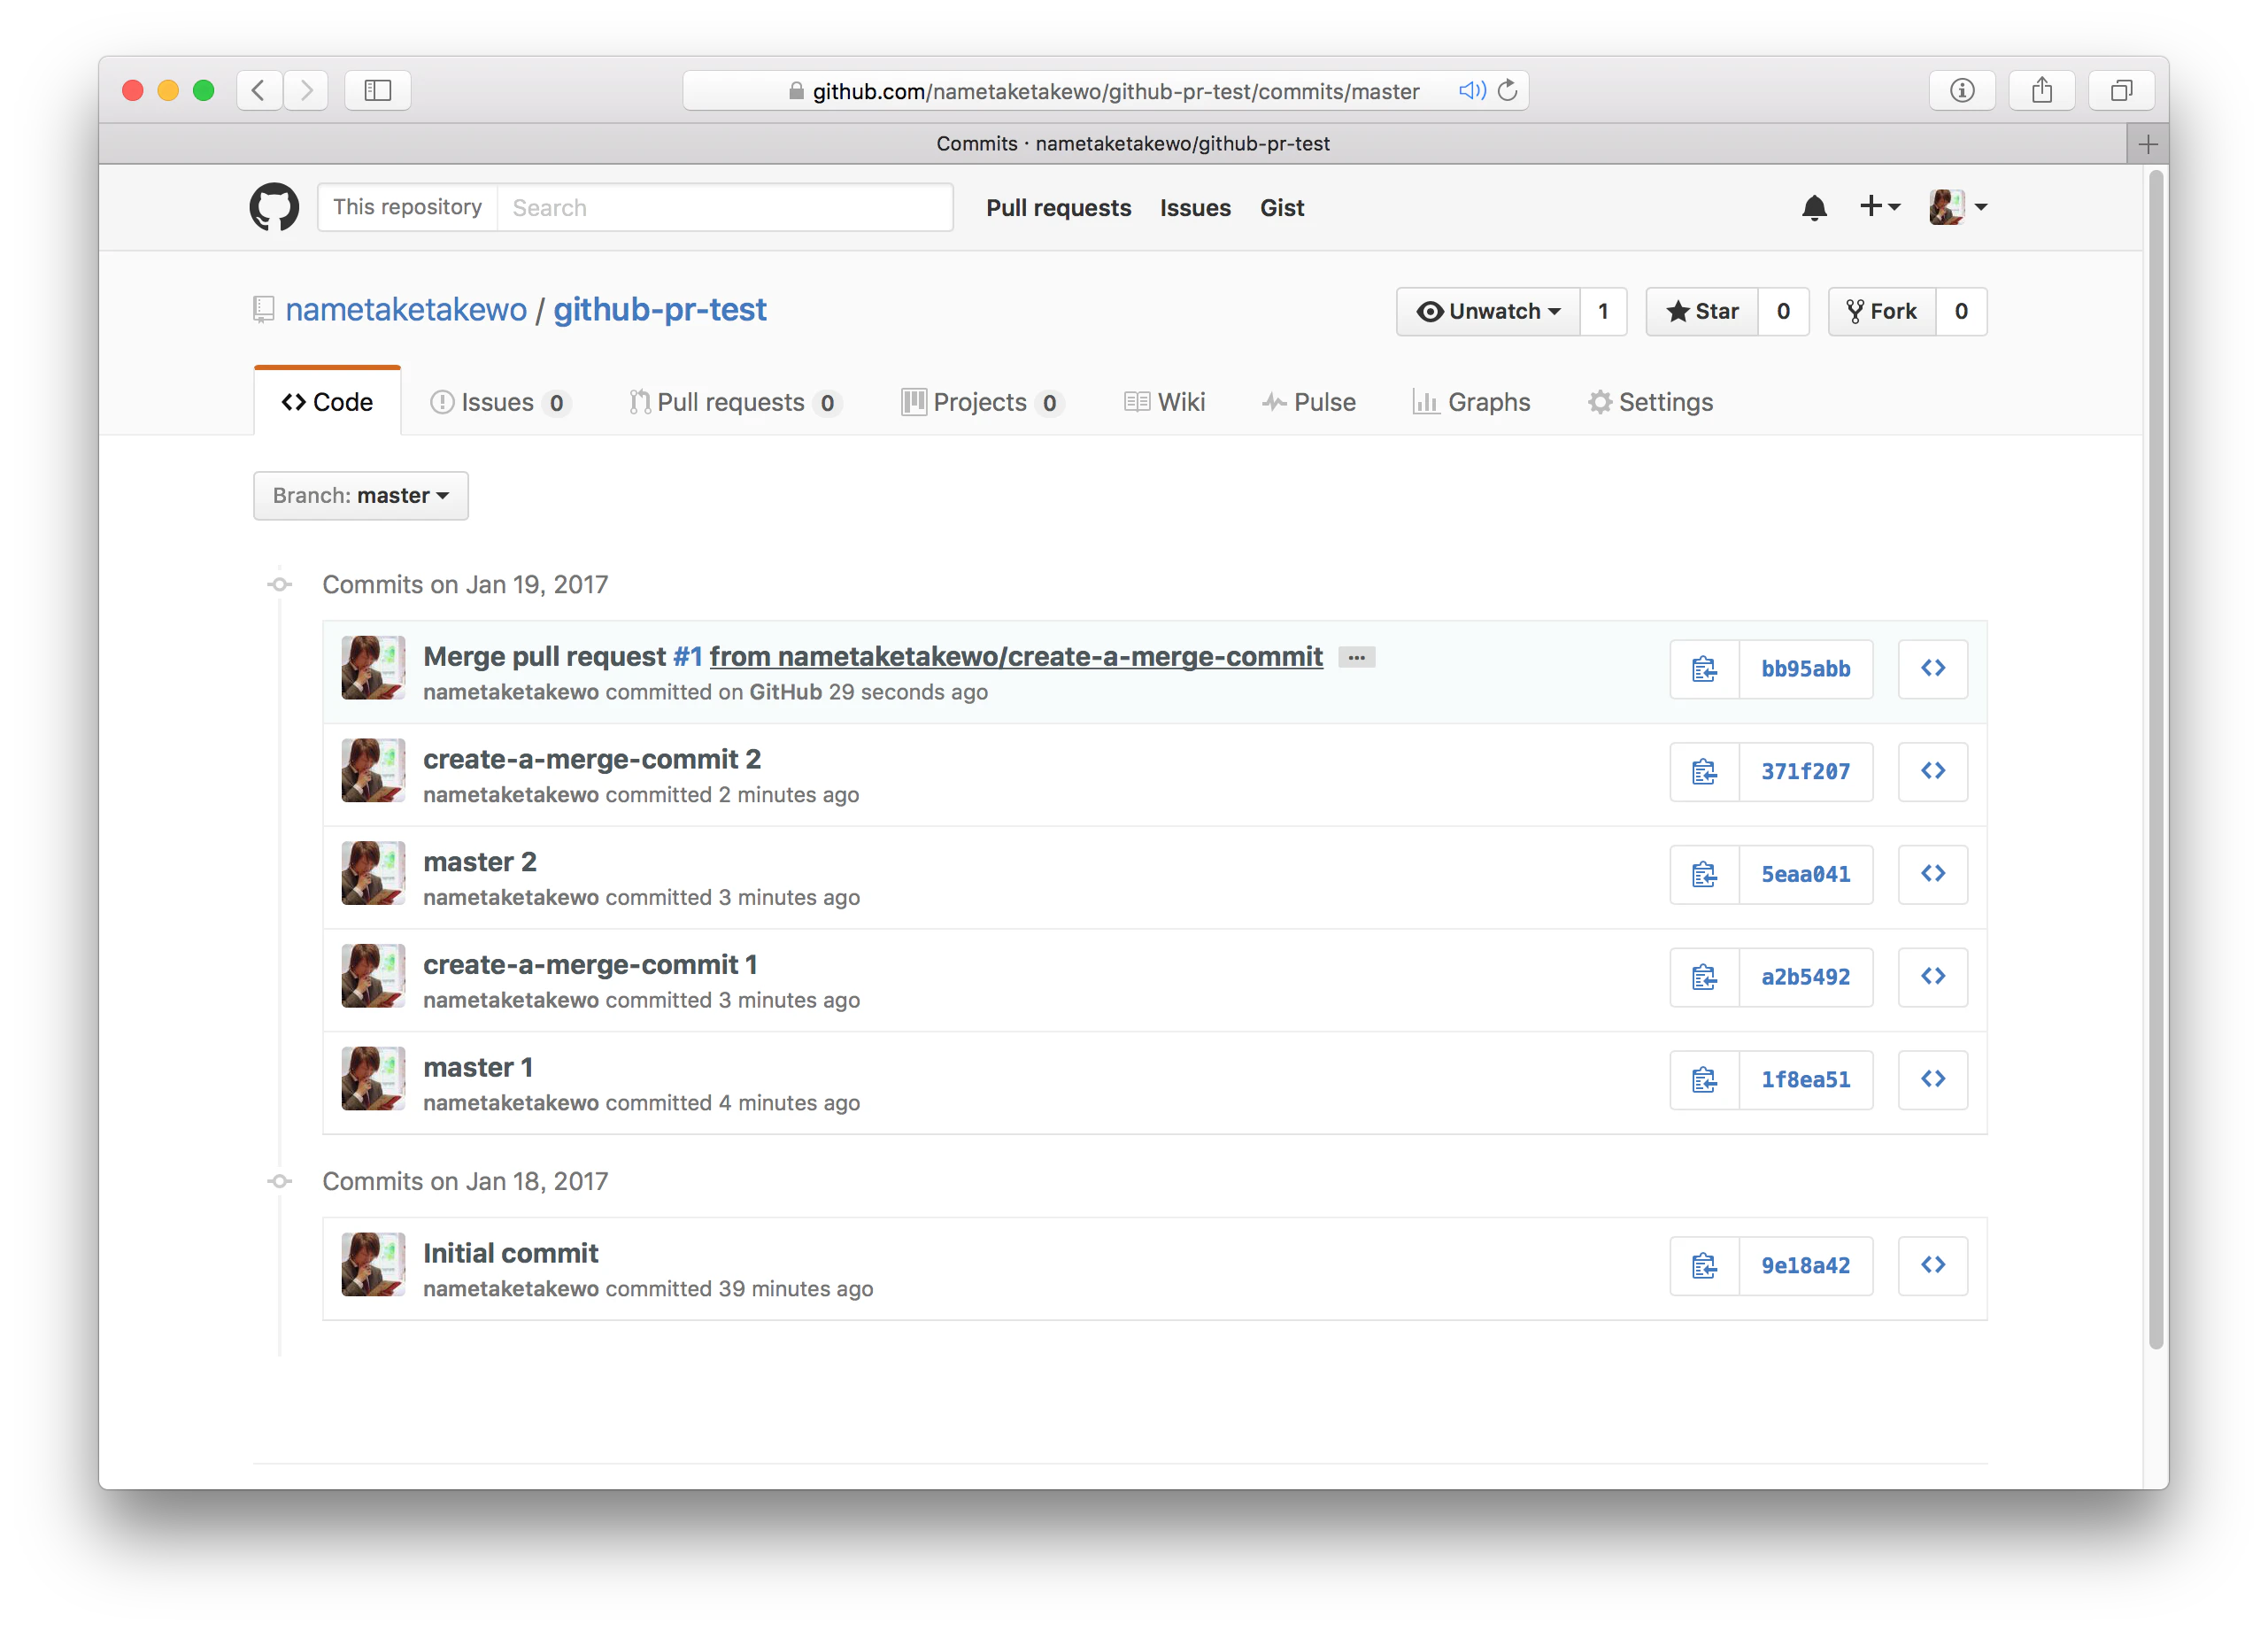Click Safari's reload page icon
Screen dimensions: 2268x1631
pyautogui.click(x=1507, y=91)
